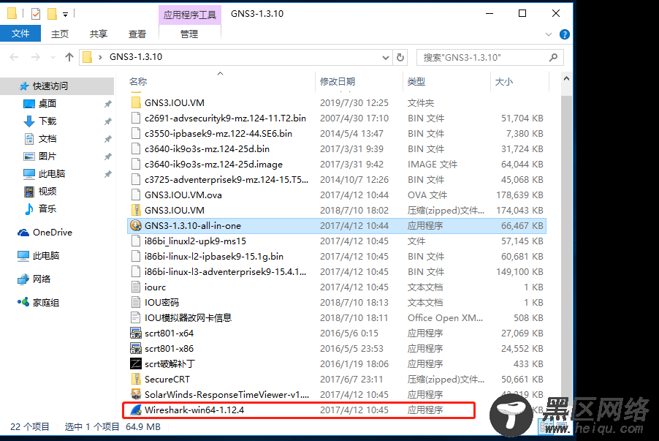
Task: Open quick access toolbar customize dropdown
Action: (66, 15)
